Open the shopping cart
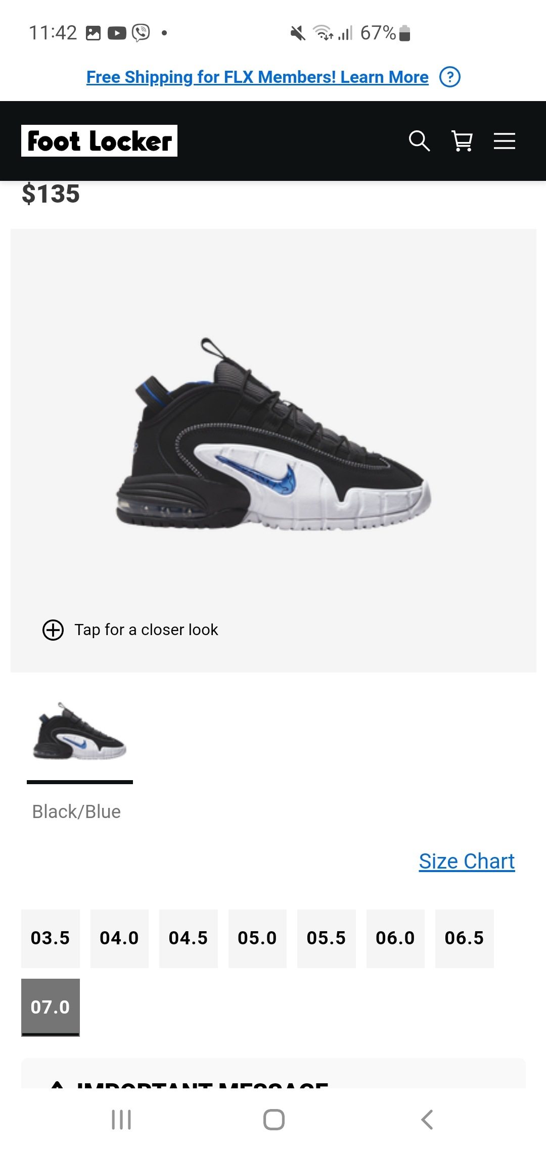 click(462, 141)
